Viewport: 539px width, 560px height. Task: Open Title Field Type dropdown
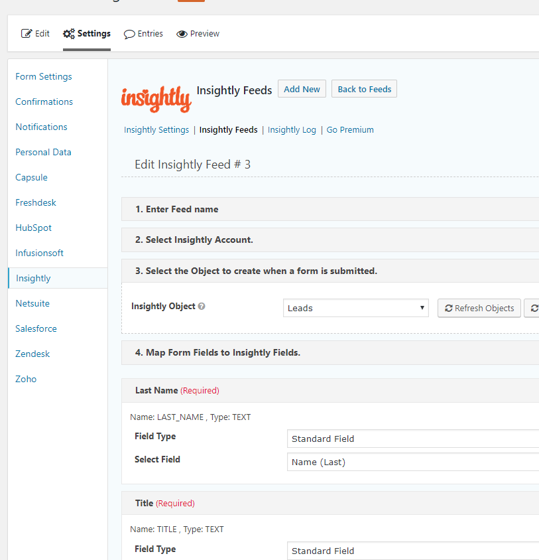tap(413, 551)
